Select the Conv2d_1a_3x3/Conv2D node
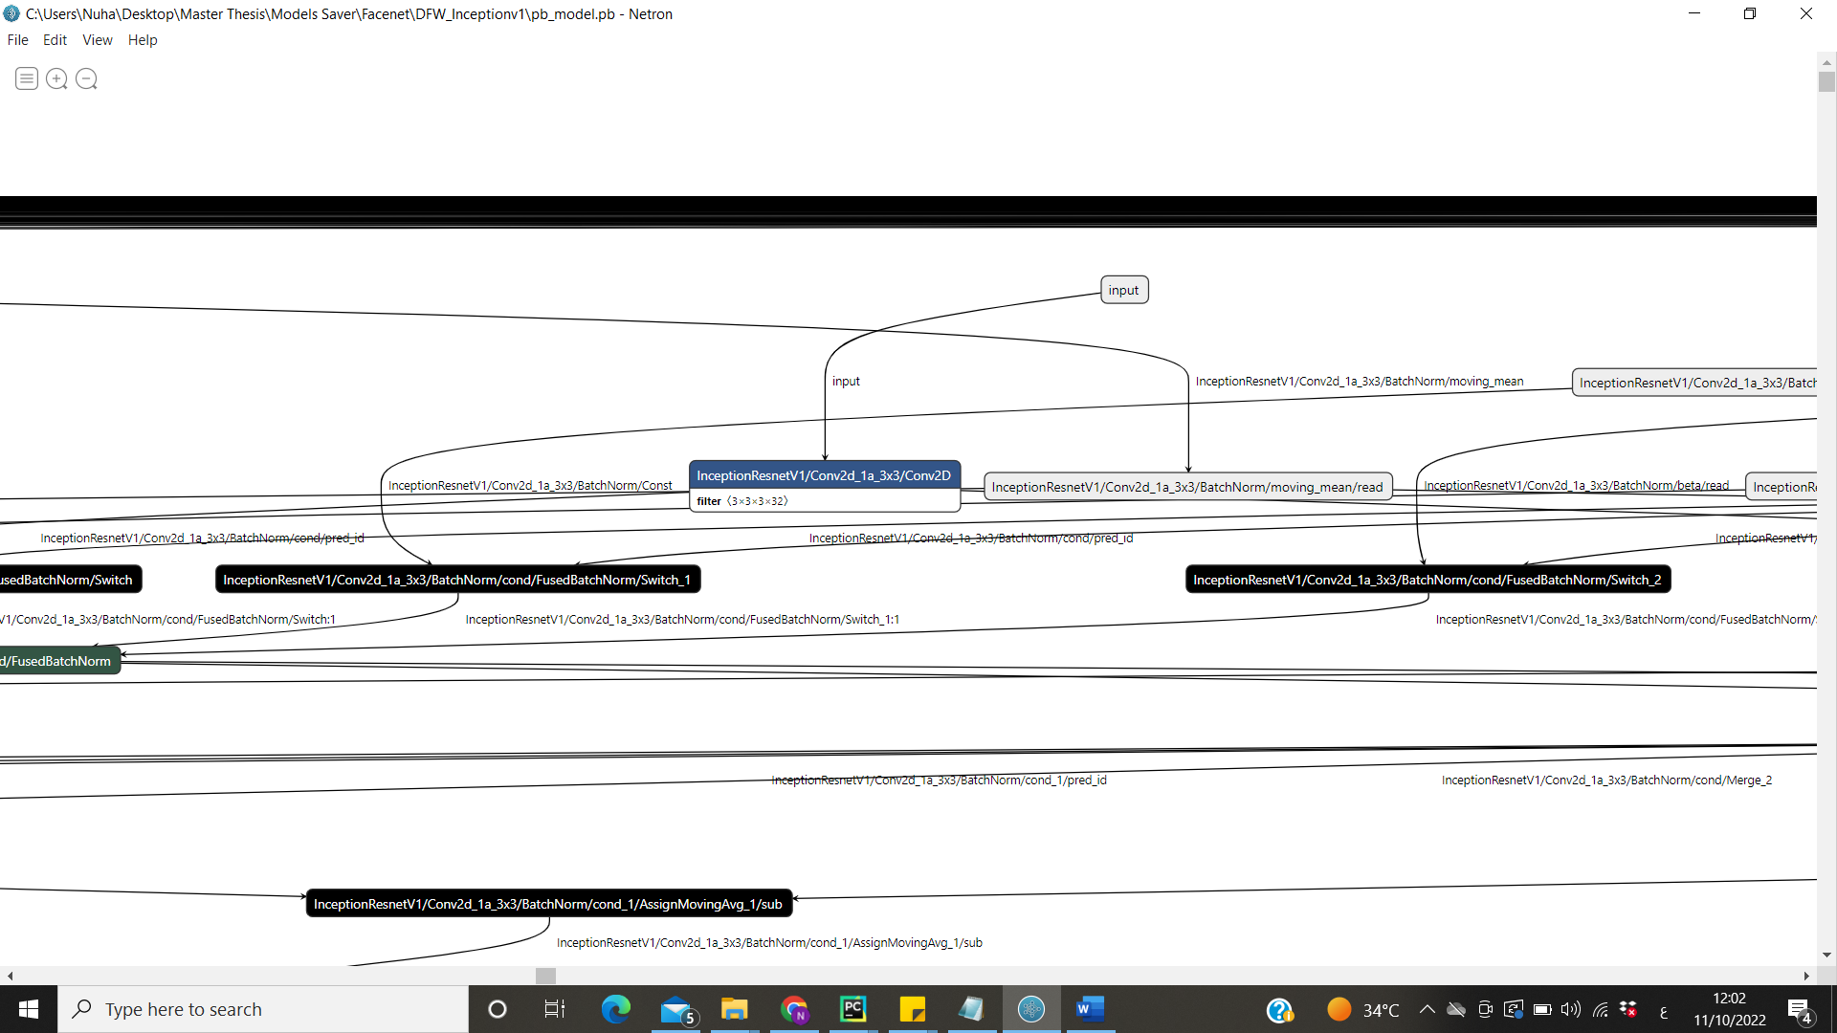The width and height of the screenshot is (1837, 1033). tap(824, 474)
